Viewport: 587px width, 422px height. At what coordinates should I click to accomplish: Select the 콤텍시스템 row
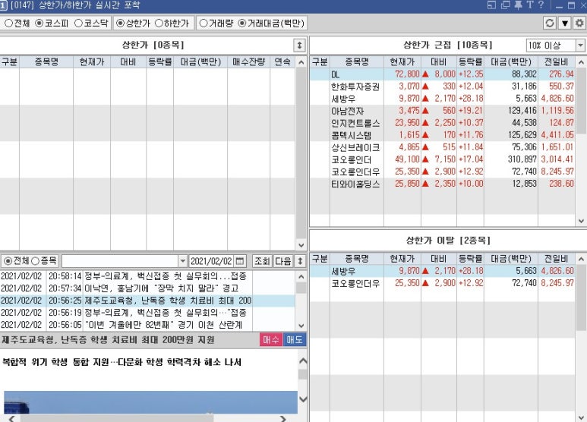click(443, 135)
